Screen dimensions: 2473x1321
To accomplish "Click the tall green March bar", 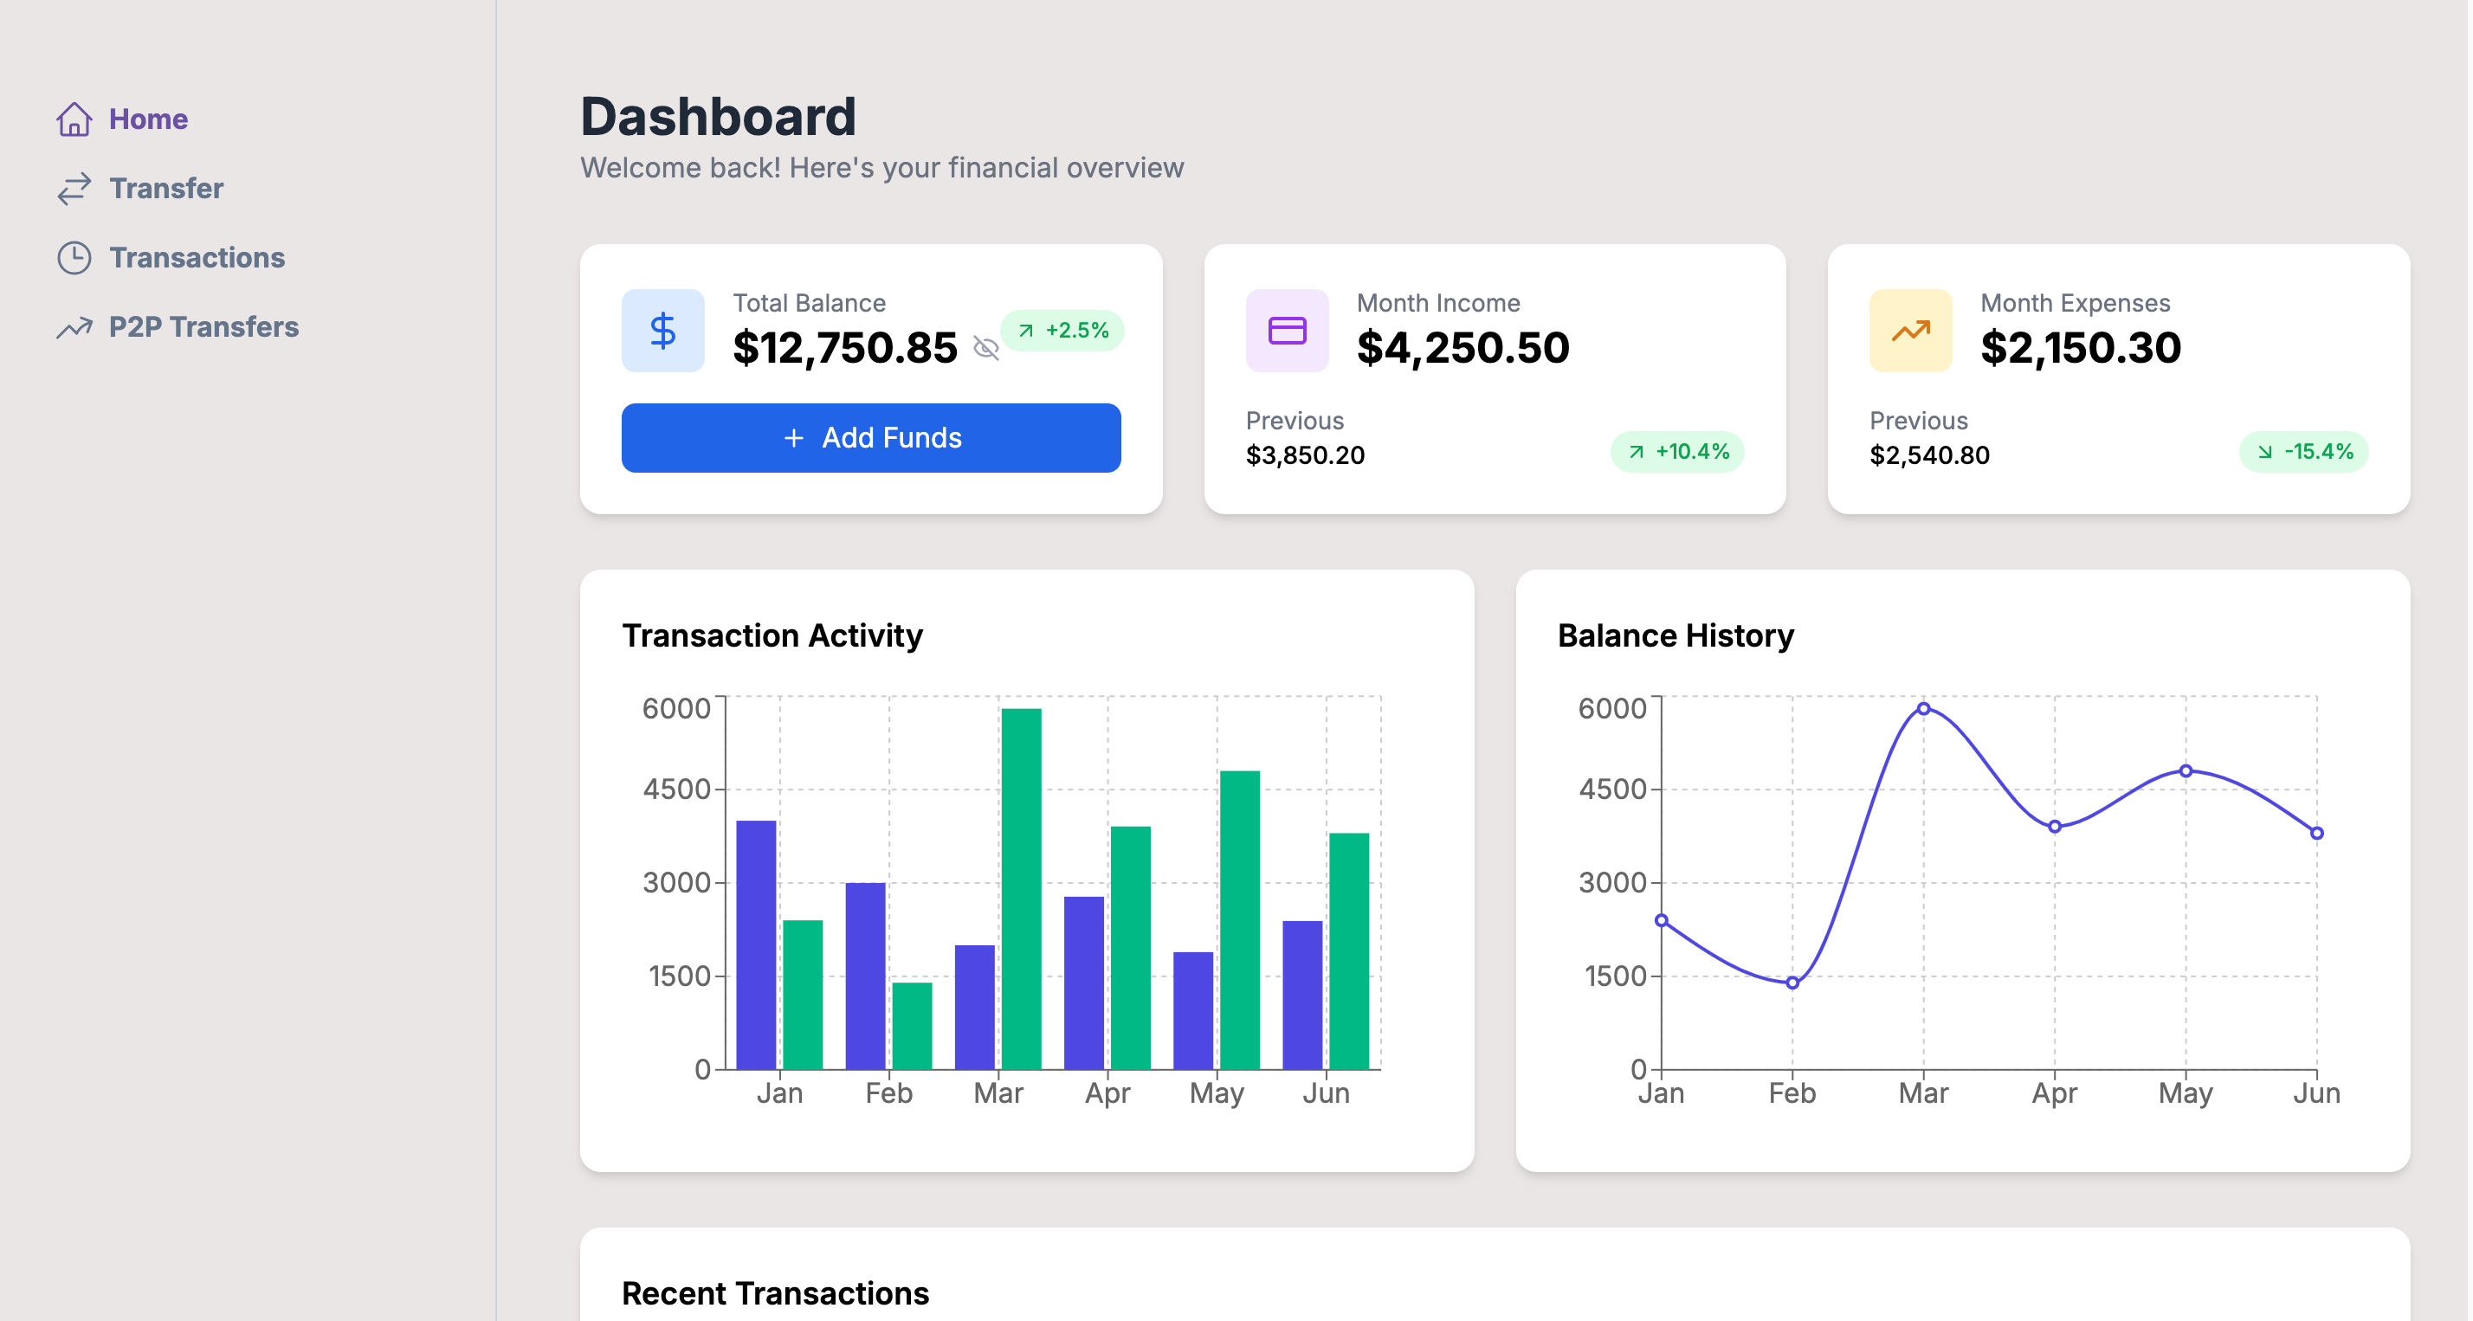I will [1021, 888].
